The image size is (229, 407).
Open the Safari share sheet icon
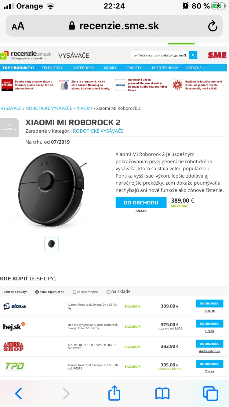(x=114, y=393)
